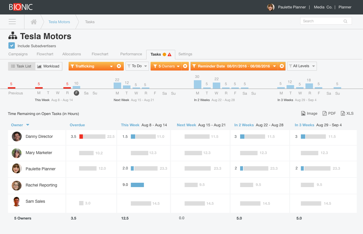Click Next Week column header link

[187, 125]
